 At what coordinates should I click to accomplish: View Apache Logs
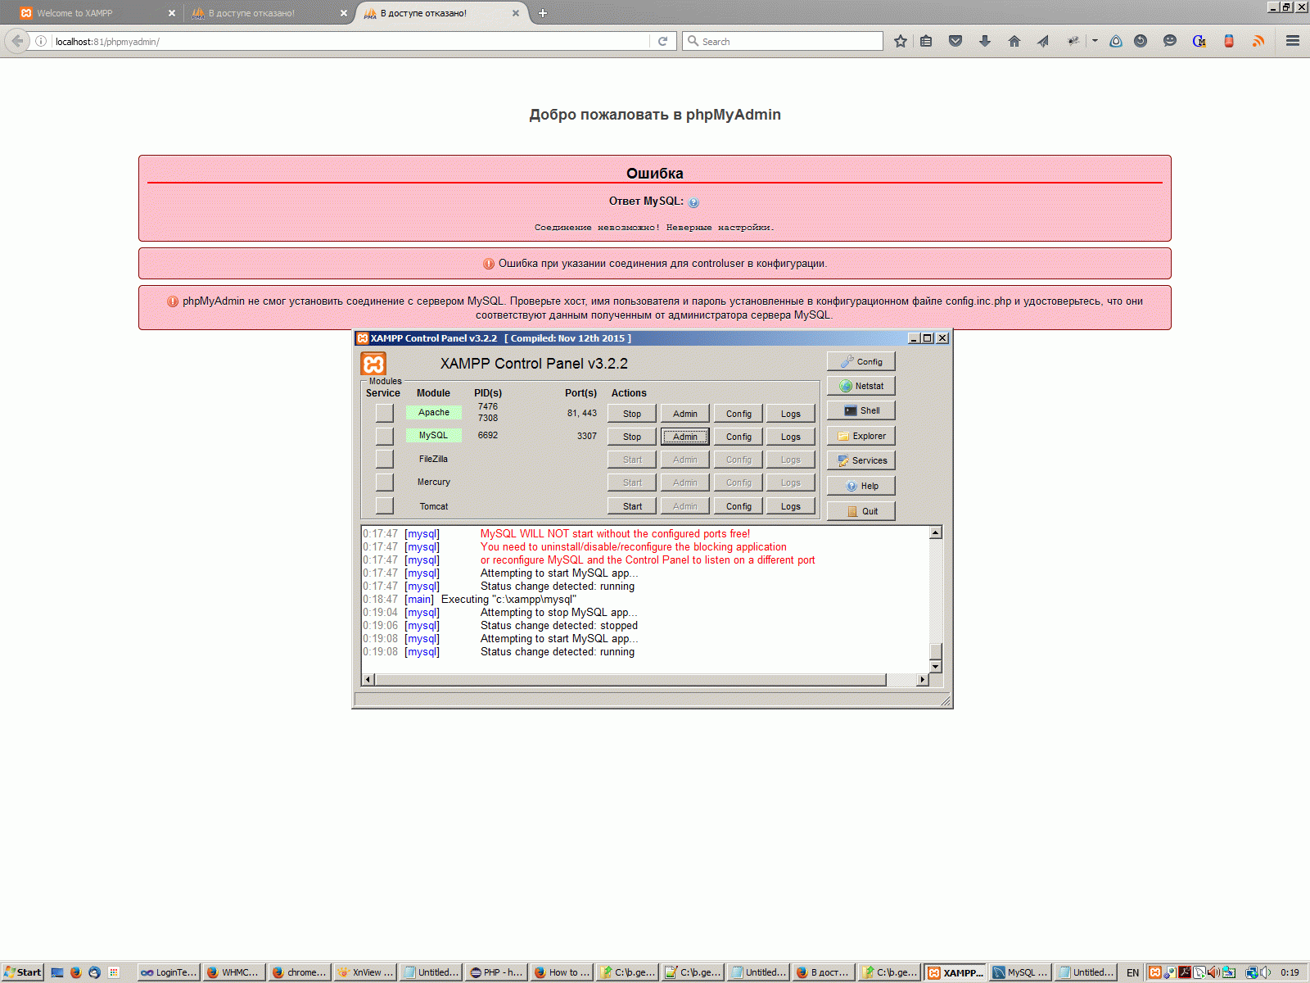coord(791,414)
